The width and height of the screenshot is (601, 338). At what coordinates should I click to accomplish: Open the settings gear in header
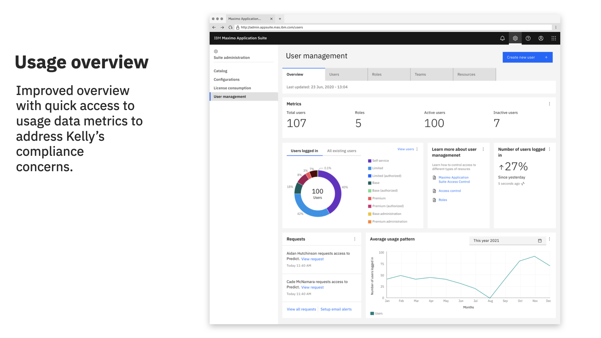click(x=515, y=38)
